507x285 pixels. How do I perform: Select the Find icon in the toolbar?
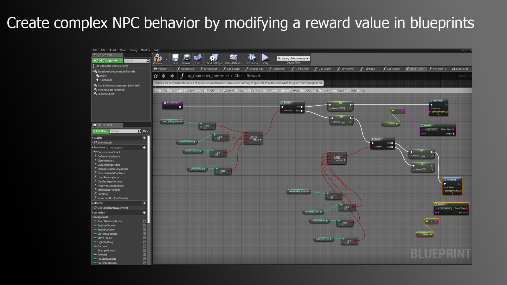point(198,58)
